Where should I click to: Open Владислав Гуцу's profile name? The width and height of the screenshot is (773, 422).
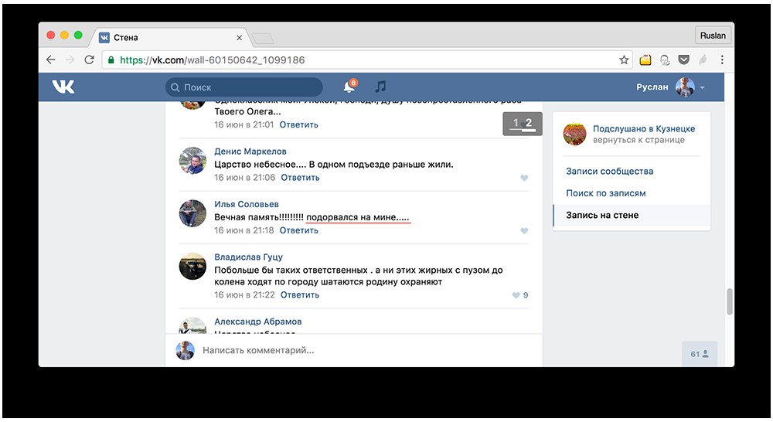(x=248, y=257)
